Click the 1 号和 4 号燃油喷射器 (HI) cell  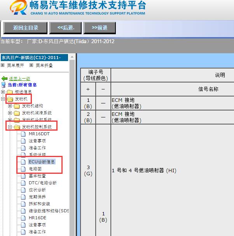tap(144, 171)
